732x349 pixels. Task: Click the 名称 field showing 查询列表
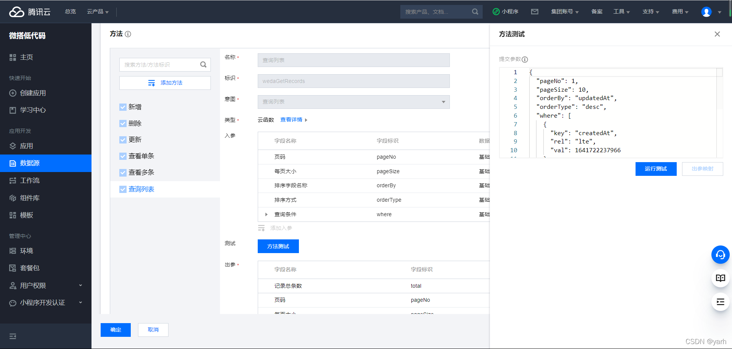[x=354, y=60]
